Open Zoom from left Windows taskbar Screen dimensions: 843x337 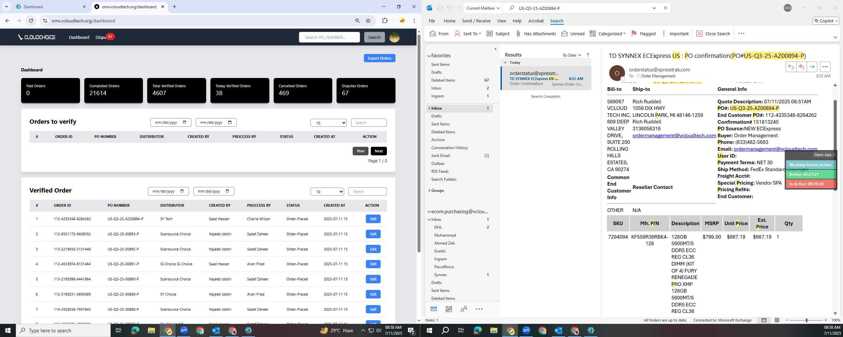pos(184,330)
